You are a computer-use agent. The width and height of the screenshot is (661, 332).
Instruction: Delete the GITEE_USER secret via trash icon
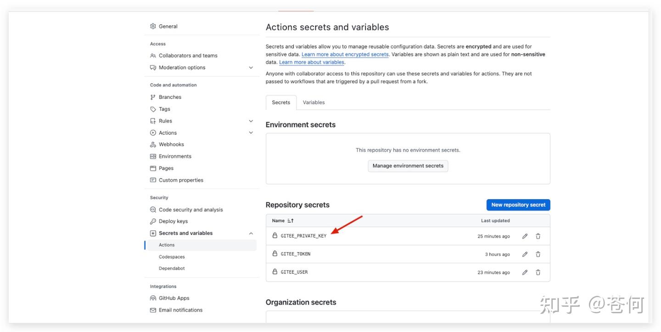[538, 272]
